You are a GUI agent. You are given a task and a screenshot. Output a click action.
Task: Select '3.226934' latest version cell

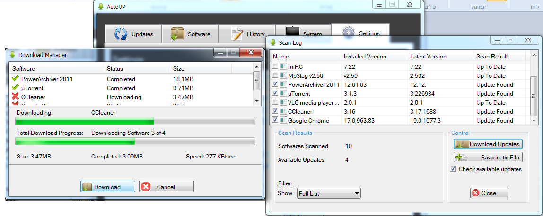[x=422, y=93]
